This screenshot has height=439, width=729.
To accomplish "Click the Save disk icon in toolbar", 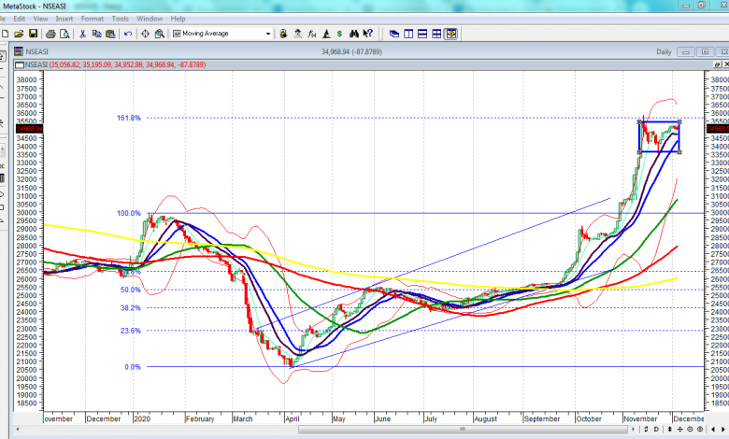I will click(x=33, y=34).
